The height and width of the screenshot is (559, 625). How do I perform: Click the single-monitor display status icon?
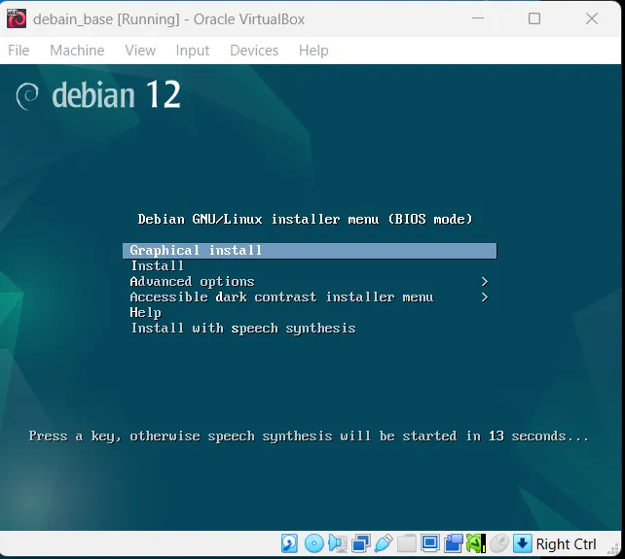pyautogui.click(x=430, y=543)
